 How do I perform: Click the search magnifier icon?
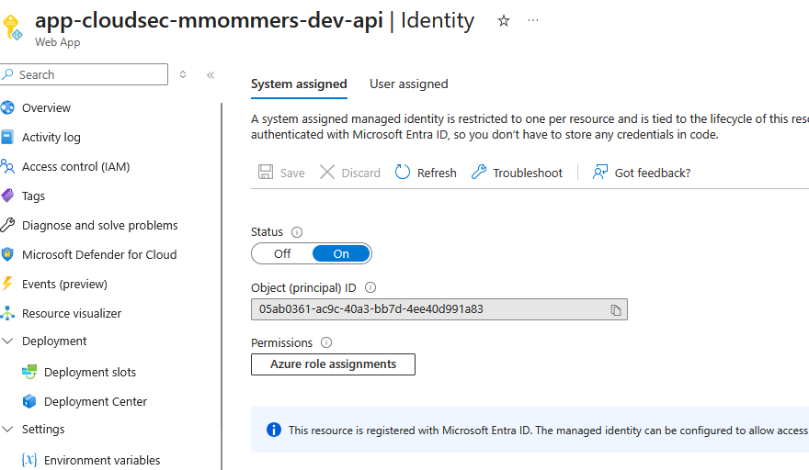7,74
